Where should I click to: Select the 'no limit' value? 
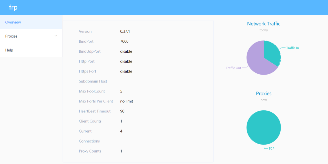[127, 101]
